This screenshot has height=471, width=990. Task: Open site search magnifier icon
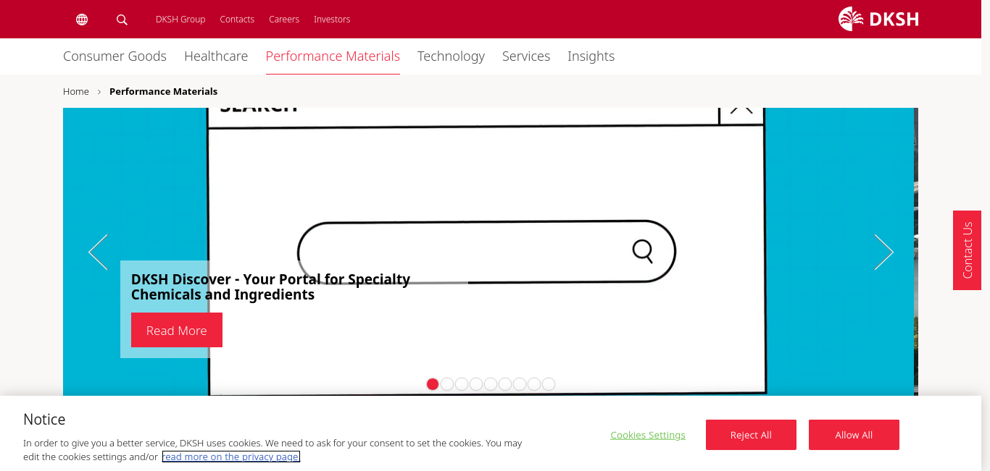(122, 20)
